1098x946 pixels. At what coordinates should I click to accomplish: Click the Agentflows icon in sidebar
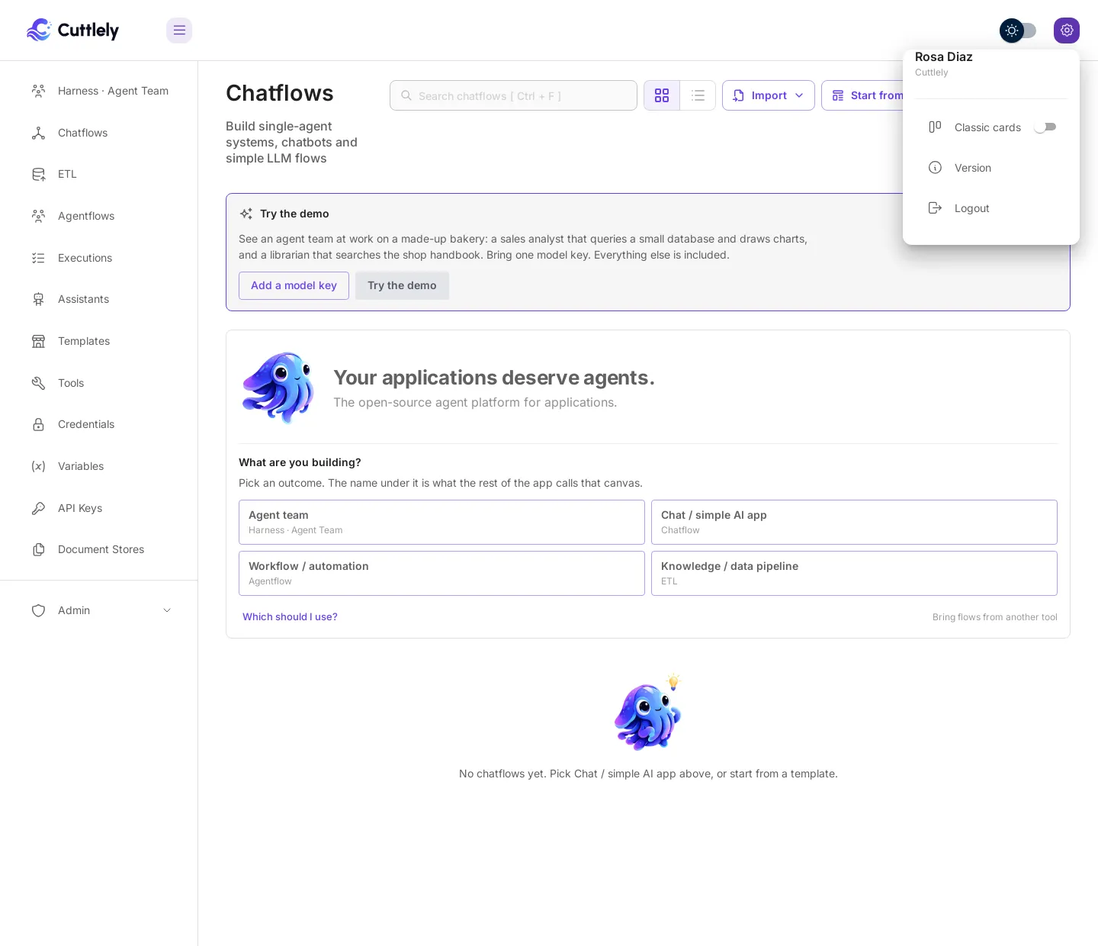coord(38,216)
